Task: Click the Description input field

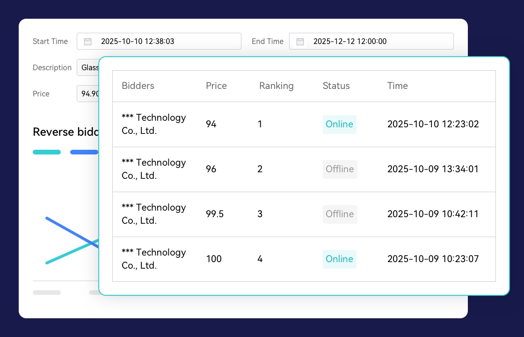Action: 88,67
